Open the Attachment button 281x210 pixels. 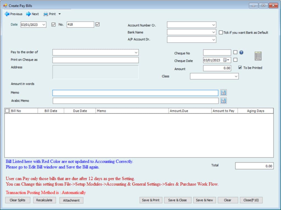[71, 200]
